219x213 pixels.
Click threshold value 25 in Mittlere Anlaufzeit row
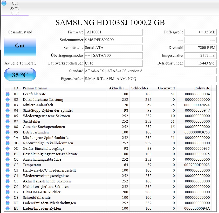click(x=173, y=105)
